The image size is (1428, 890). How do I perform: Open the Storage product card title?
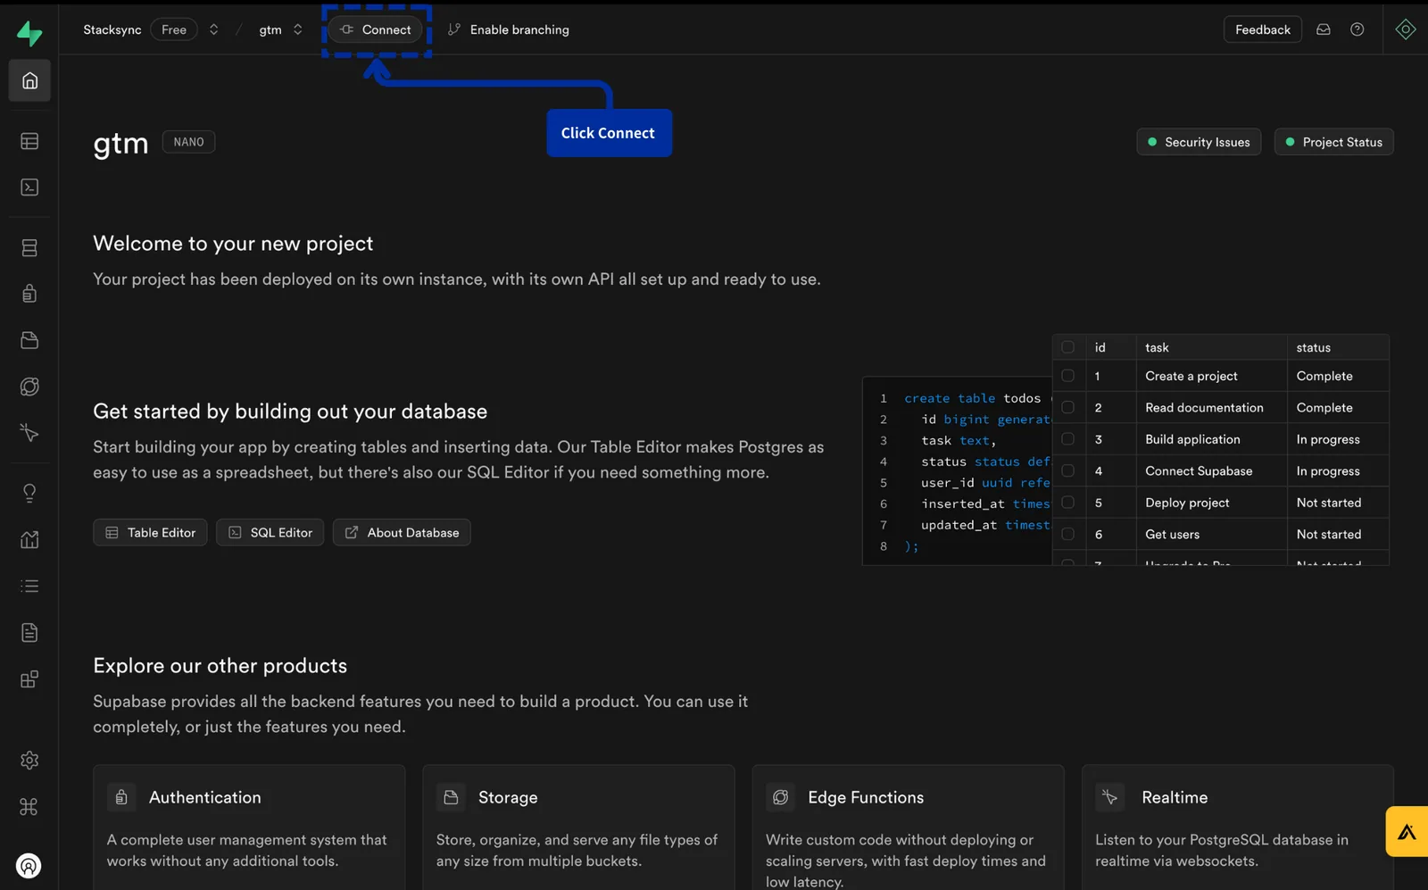508,797
